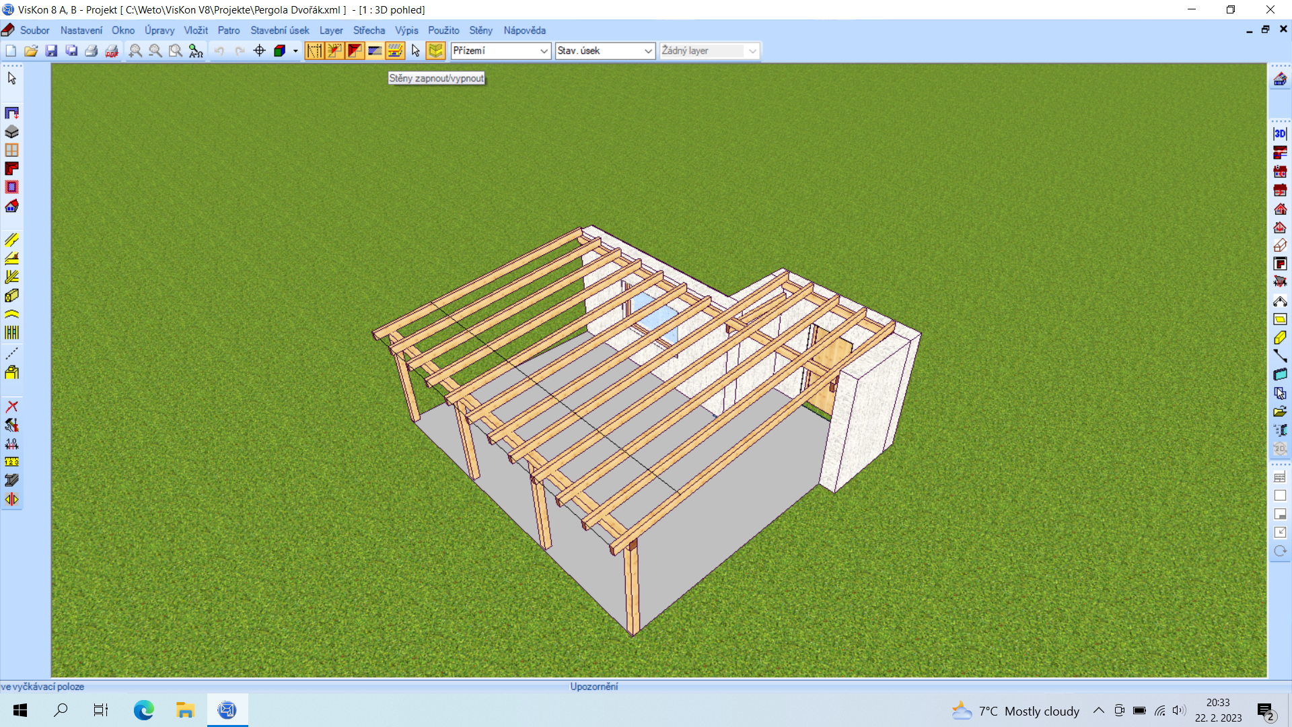Click the steel I-beam profile tool icon

click(x=11, y=481)
